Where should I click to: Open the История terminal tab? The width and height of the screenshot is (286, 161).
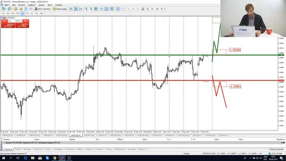[x=28, y=149]
